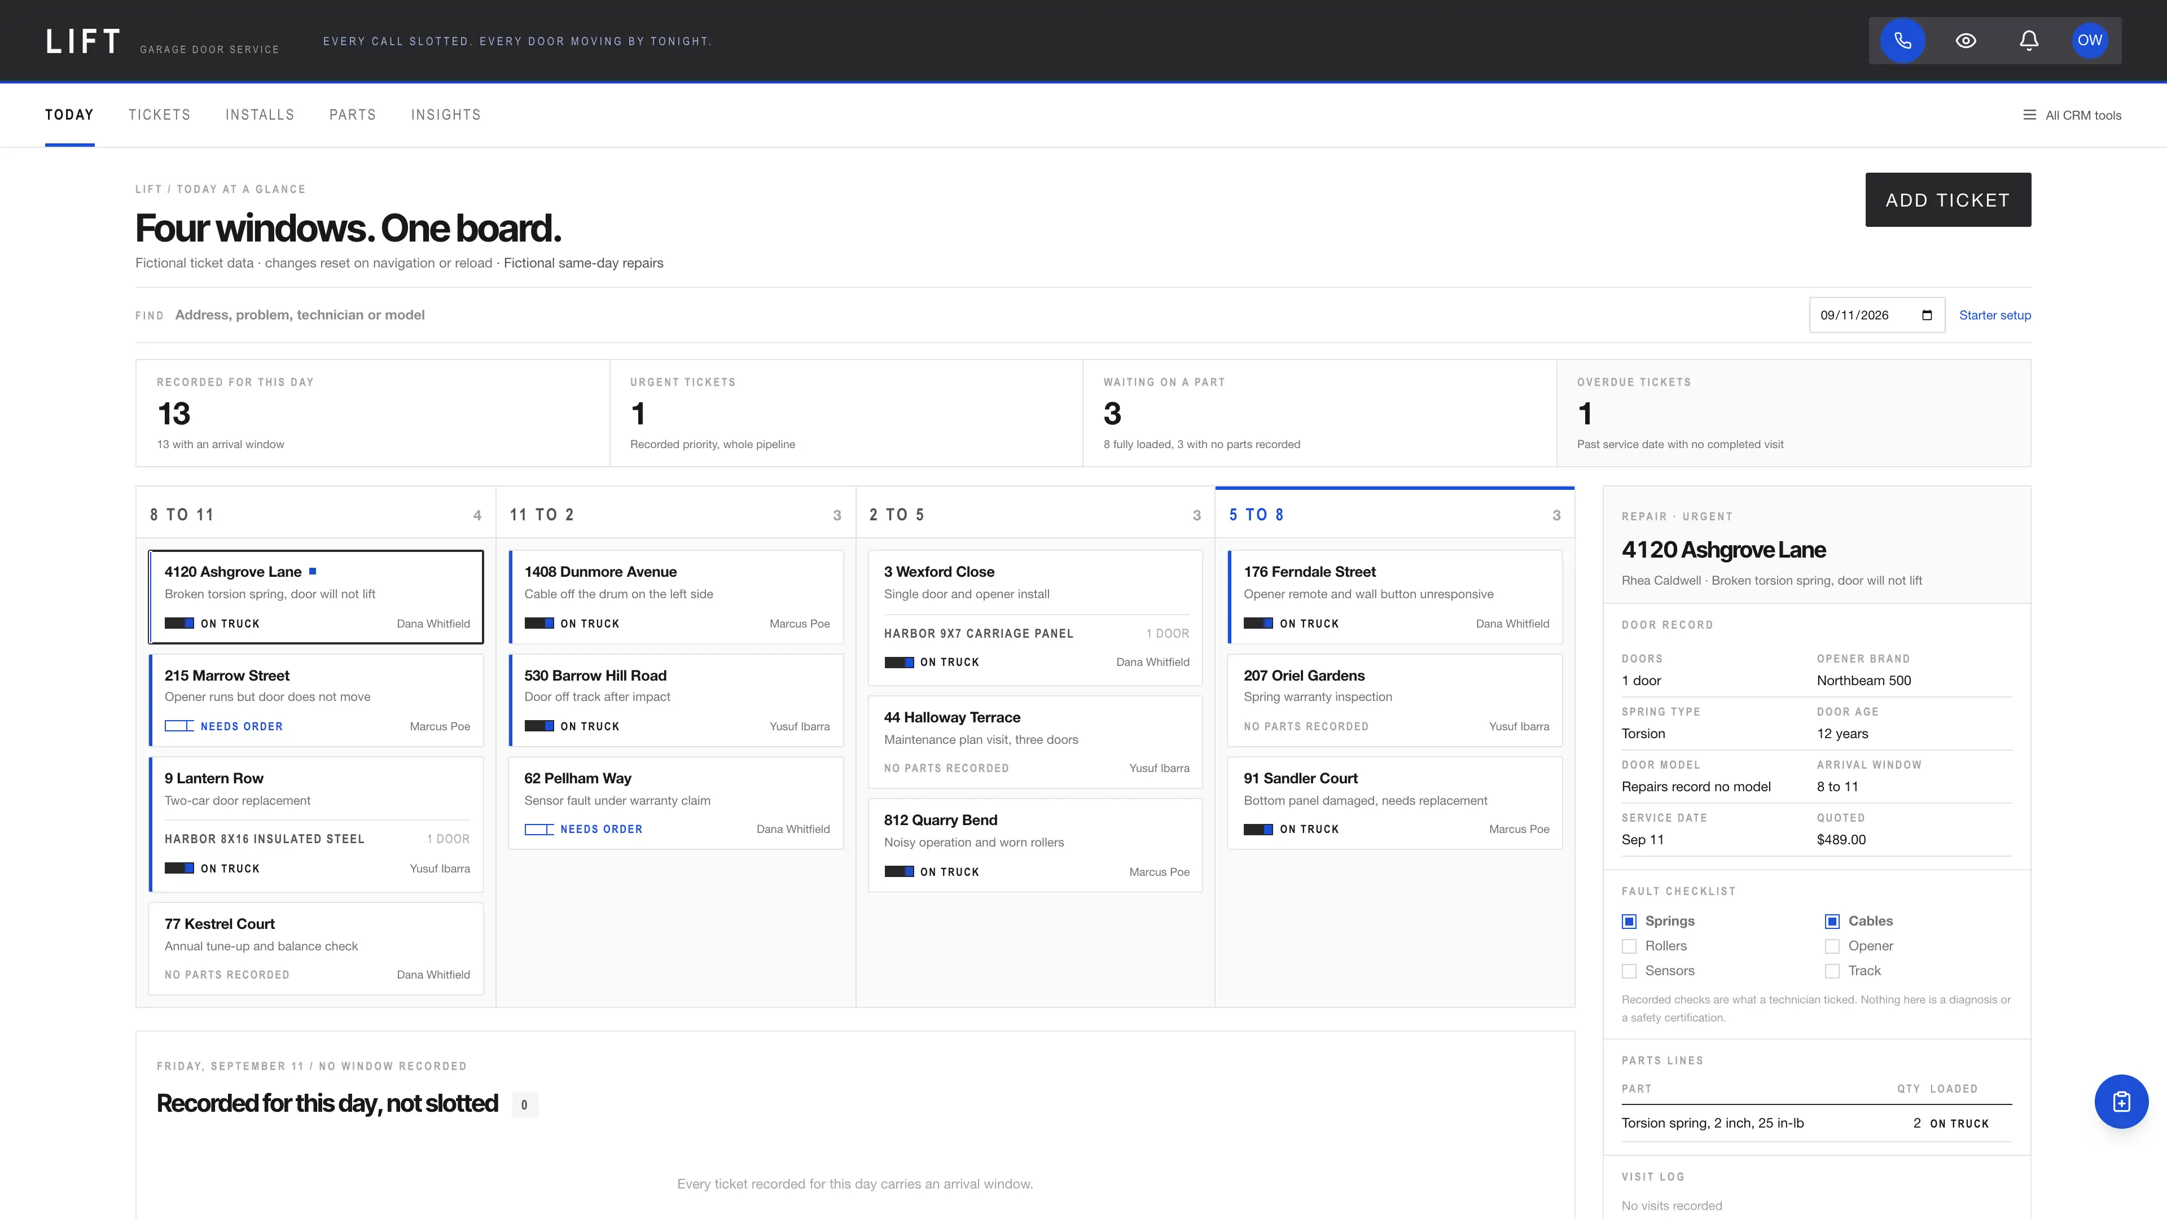Open the Starter setup link
This screenshot has height=1219, width=2167.
(x=1994, y=315)
